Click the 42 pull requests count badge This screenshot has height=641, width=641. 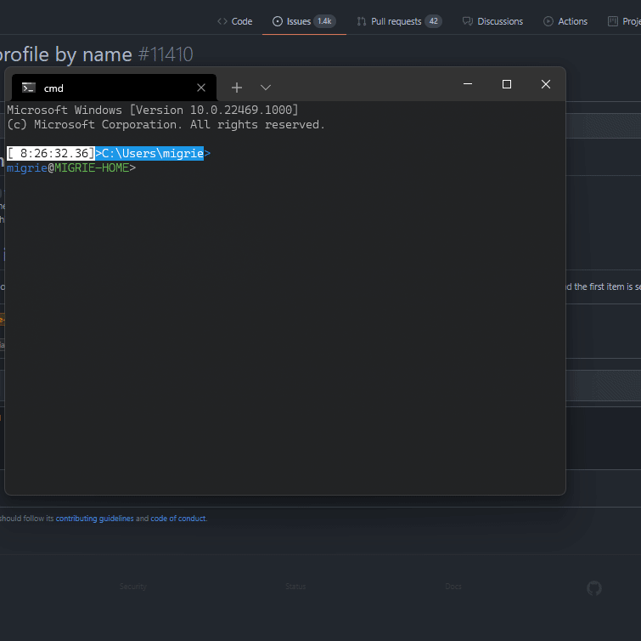pyautogui.click(x=433, y=21)
